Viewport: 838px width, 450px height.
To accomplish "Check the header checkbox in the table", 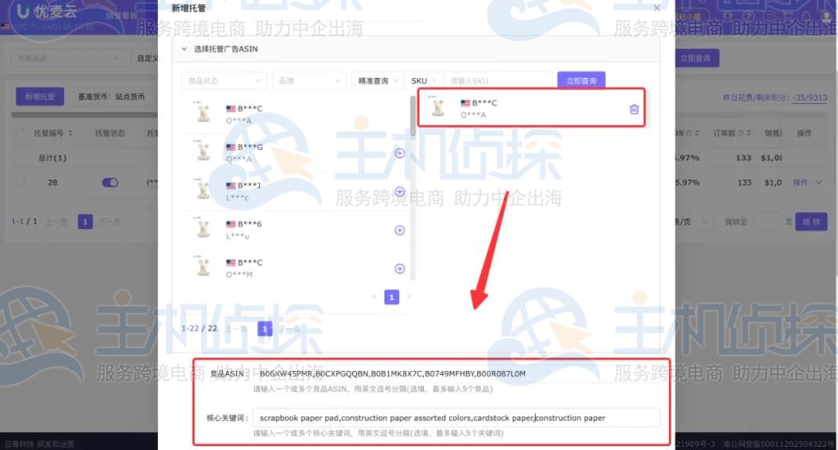I will pyautogui.click(x=20, y=132).
